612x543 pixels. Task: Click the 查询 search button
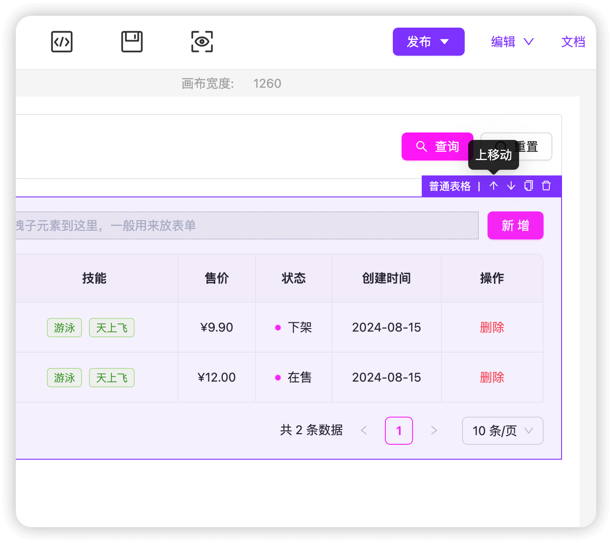point(437,146)
